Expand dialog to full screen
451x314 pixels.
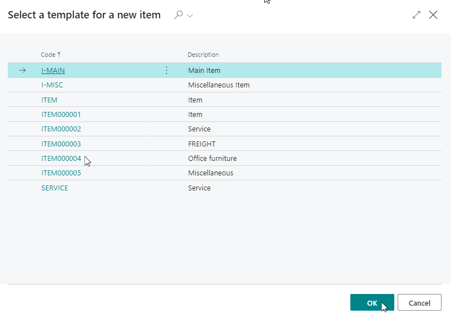pyautogui.click(x=417, y=14)
